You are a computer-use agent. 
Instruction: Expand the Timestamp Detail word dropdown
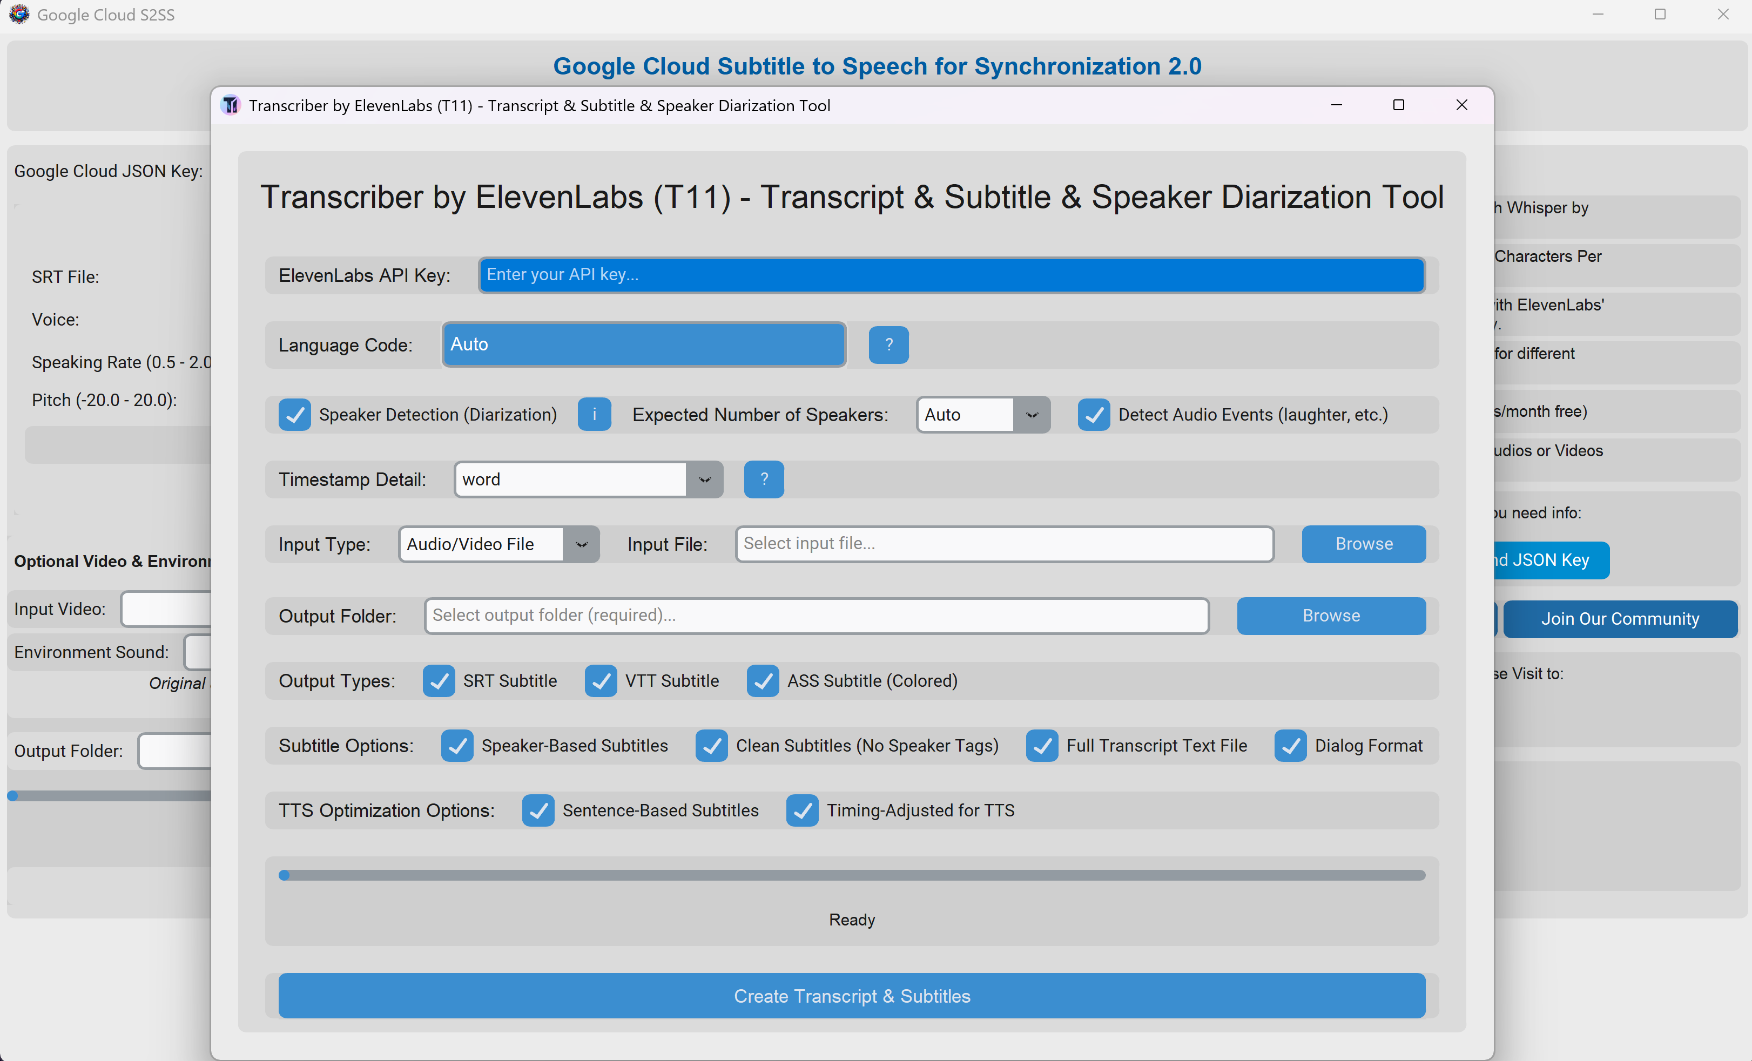(704, 479)
